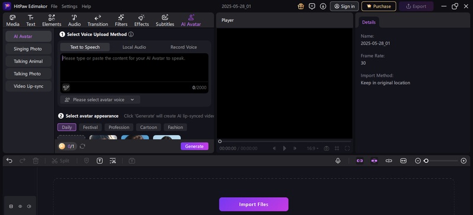The height and width of the screenshot is (215, 473).
Task: Click the Export button
Action: click(x=416, y=6)
